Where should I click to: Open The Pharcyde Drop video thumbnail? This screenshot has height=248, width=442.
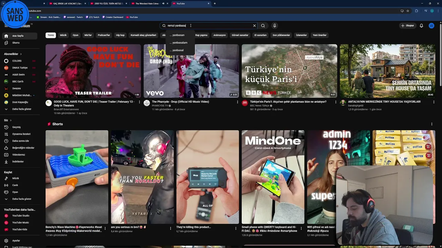[x=191, y=71]
